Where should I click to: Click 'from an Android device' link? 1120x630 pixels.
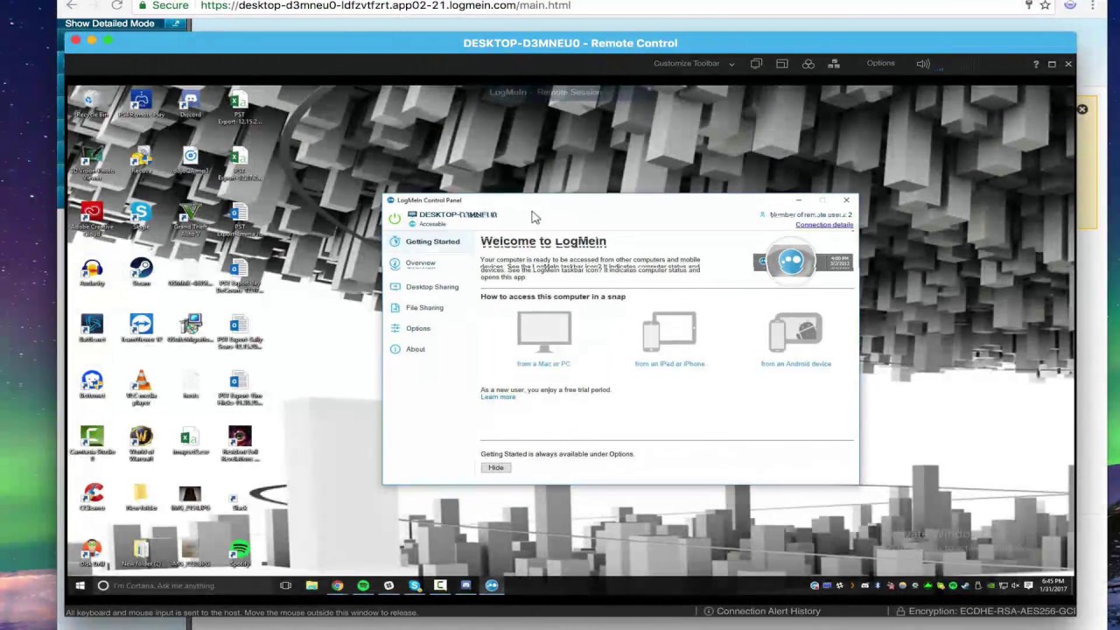tap(795, 364)
